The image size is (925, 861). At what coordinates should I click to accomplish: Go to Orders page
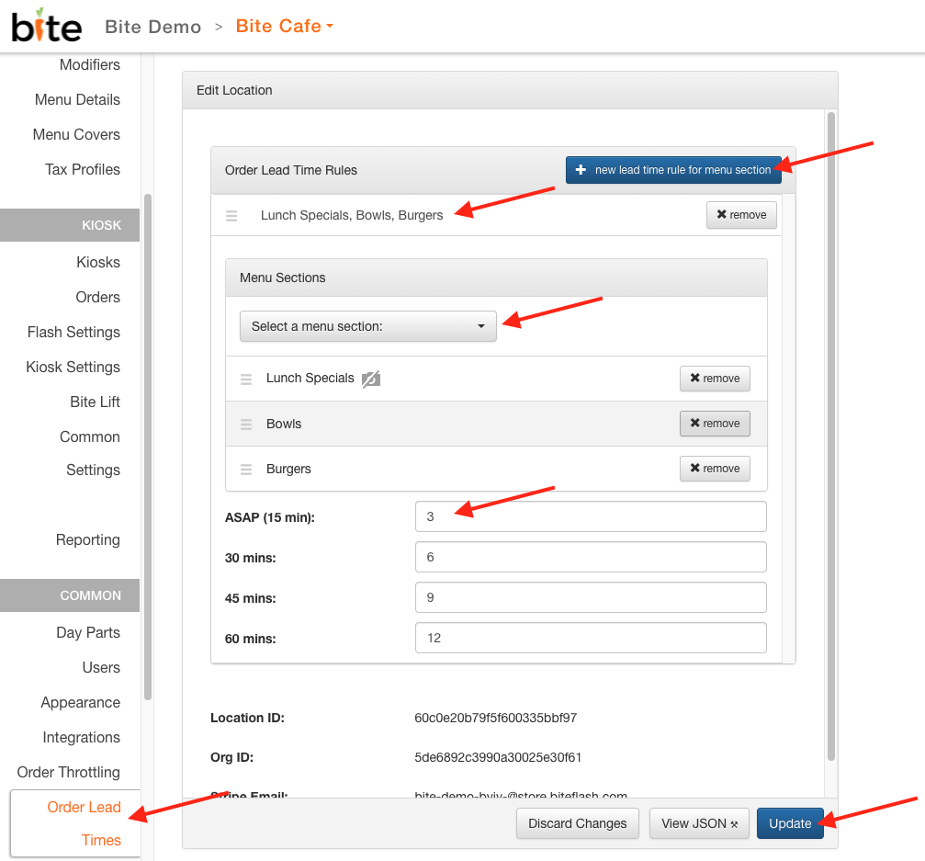click(x=98, y=297)
